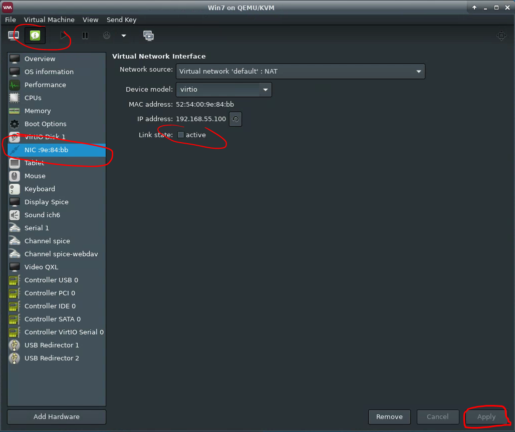
Task: Select Boot Options in hardware list
Action: click(x=57, y=124)
